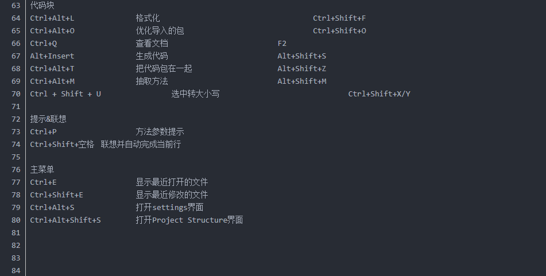Click the Ctrl+Alt+L shortcut text
Image resolution: width=546 pixels, height=276 pixels.
pos(52,18)
